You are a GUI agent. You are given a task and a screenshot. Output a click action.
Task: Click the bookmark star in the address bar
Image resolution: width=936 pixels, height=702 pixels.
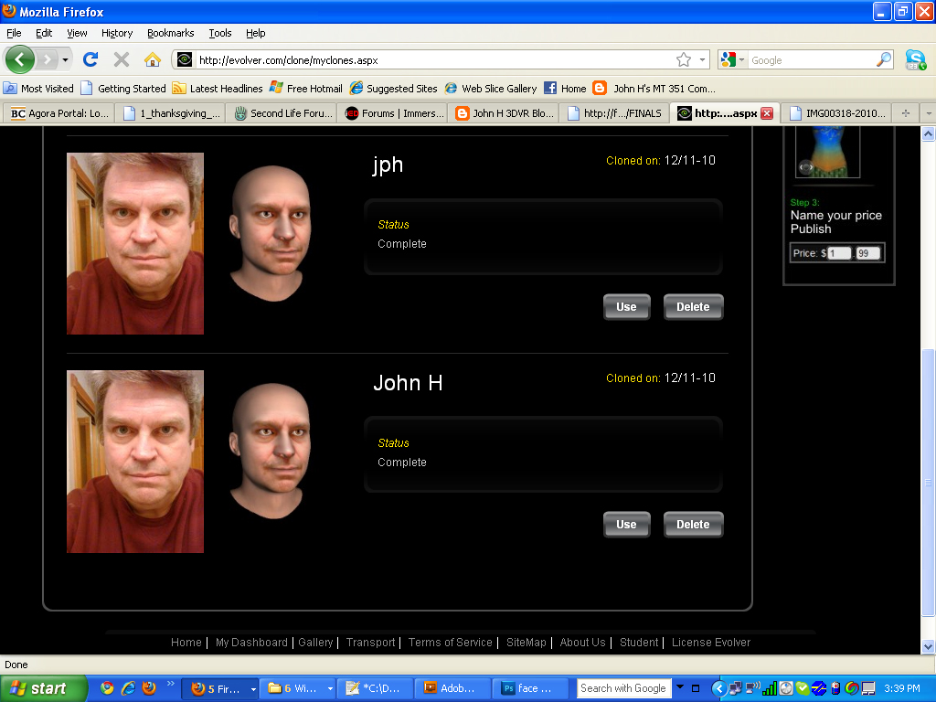[x=683, y=59]
